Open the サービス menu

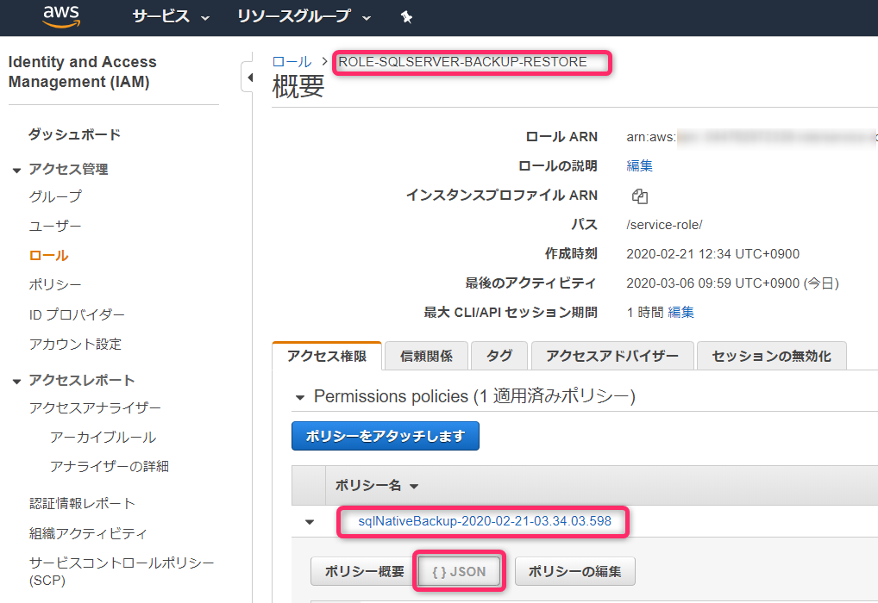[161, 16]
